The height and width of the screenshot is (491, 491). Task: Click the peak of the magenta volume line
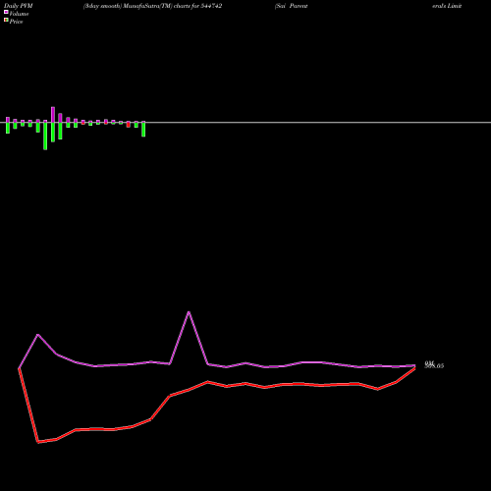[x=189, y=312]
